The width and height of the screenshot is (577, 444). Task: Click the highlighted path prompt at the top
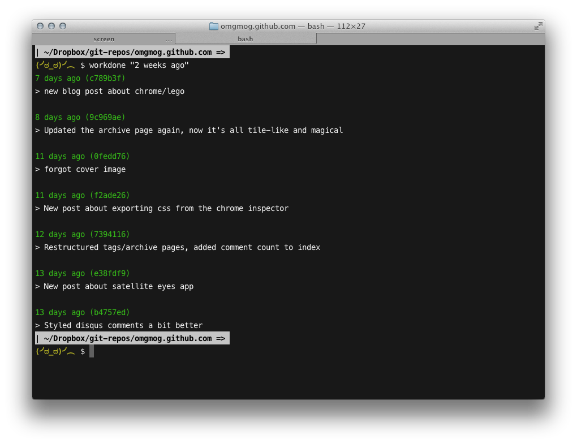(x=132, y=52)
